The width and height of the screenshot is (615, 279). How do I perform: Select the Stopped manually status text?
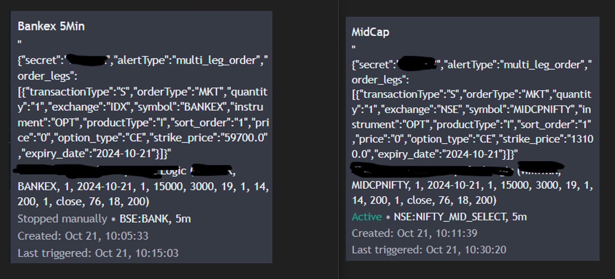(x=62, y=219)
